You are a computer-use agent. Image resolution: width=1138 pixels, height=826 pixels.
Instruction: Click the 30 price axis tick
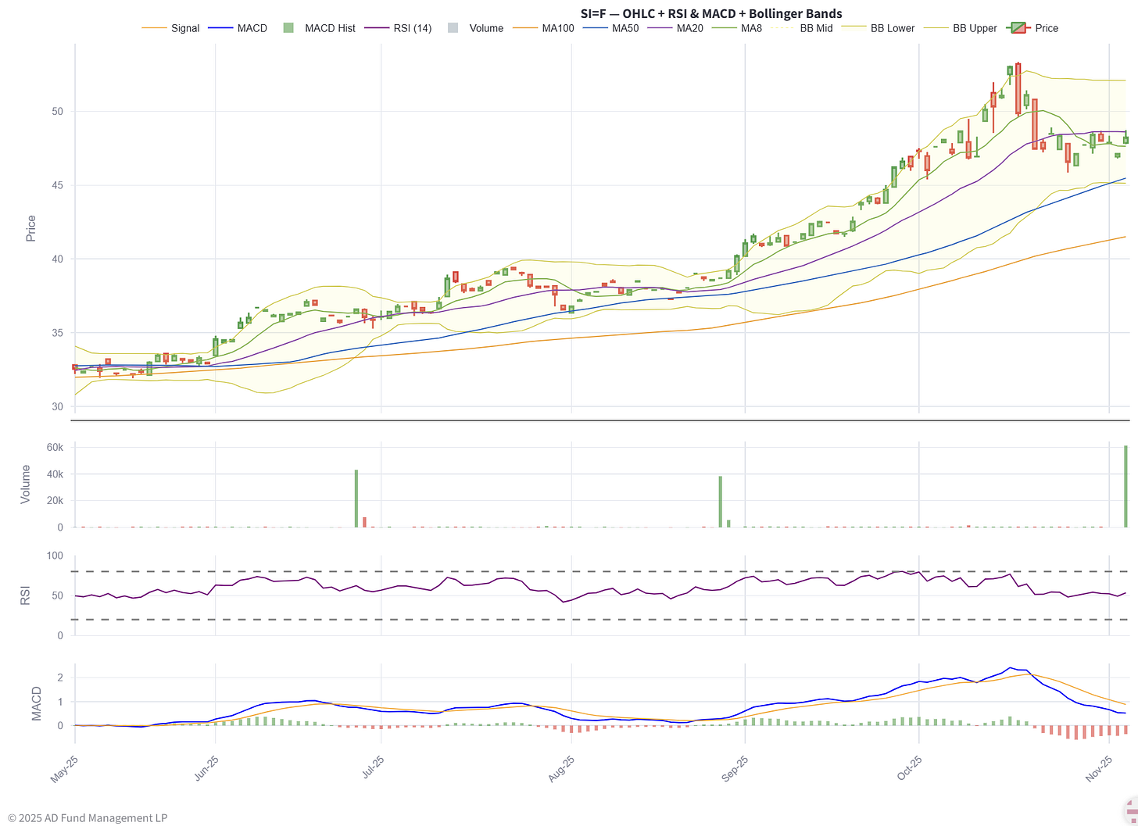coord(57,407)
